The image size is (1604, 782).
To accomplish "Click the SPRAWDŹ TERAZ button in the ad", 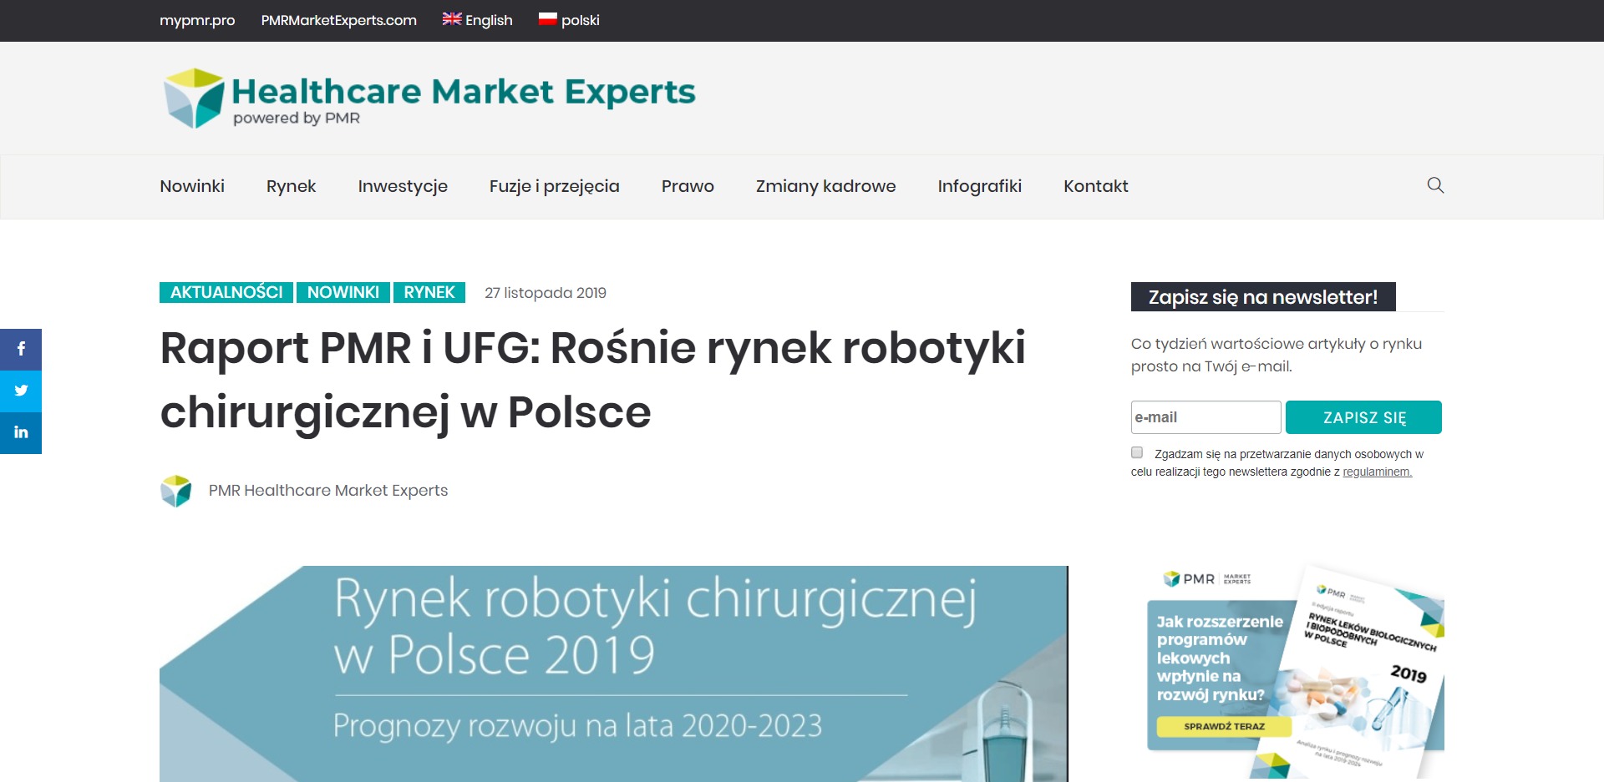I will [1224, 726].
